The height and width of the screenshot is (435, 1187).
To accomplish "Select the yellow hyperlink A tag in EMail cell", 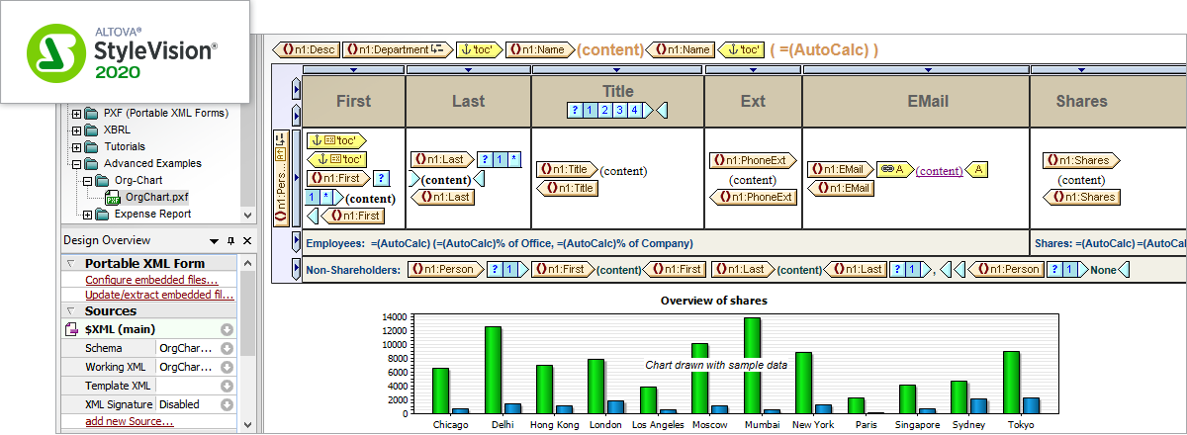I will pyautogui.click(x=977, y=170).
